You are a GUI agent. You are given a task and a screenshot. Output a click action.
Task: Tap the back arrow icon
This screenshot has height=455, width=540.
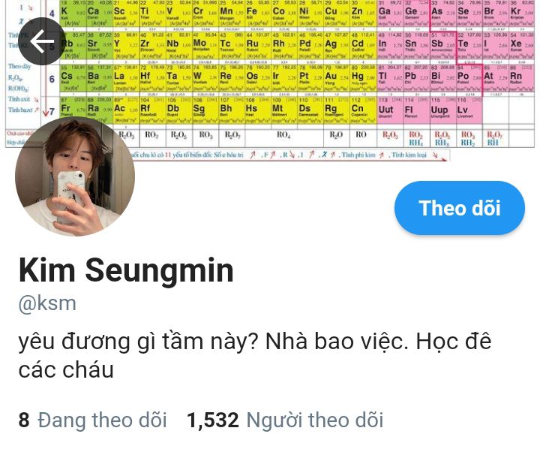(41, 41)
